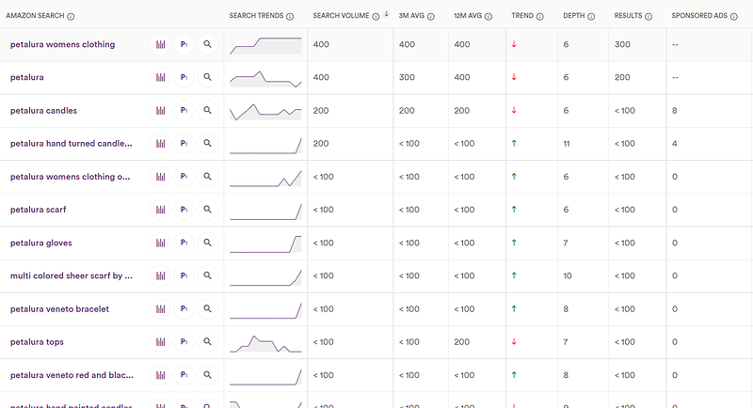
Task: Click P1 icon for petalura hand turned candle
Action: 184,143
